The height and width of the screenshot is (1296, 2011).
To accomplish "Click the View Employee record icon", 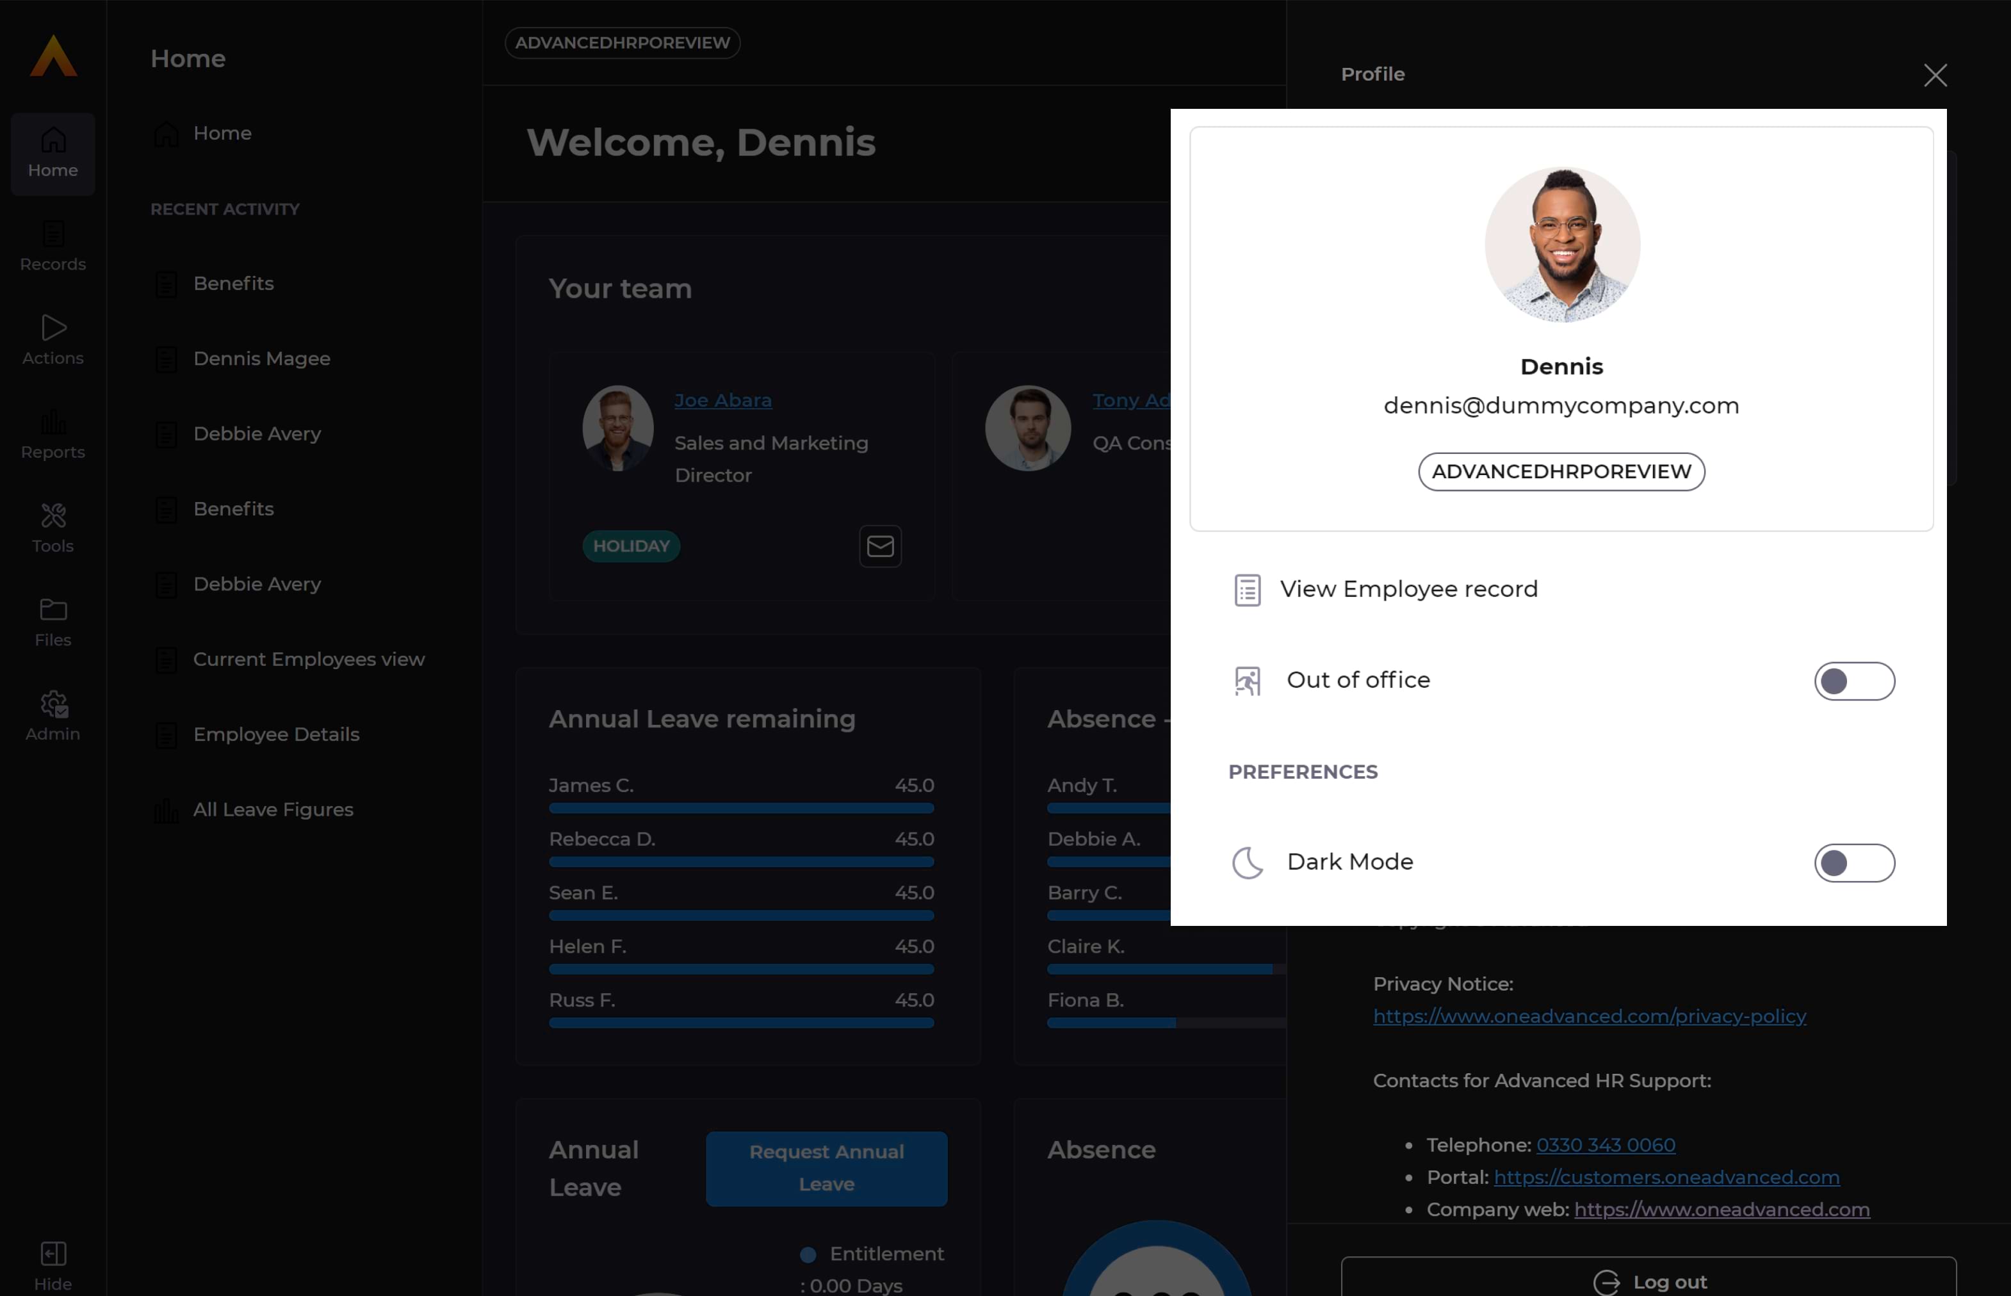I will pyautogui.click(x=1248, y=590).
